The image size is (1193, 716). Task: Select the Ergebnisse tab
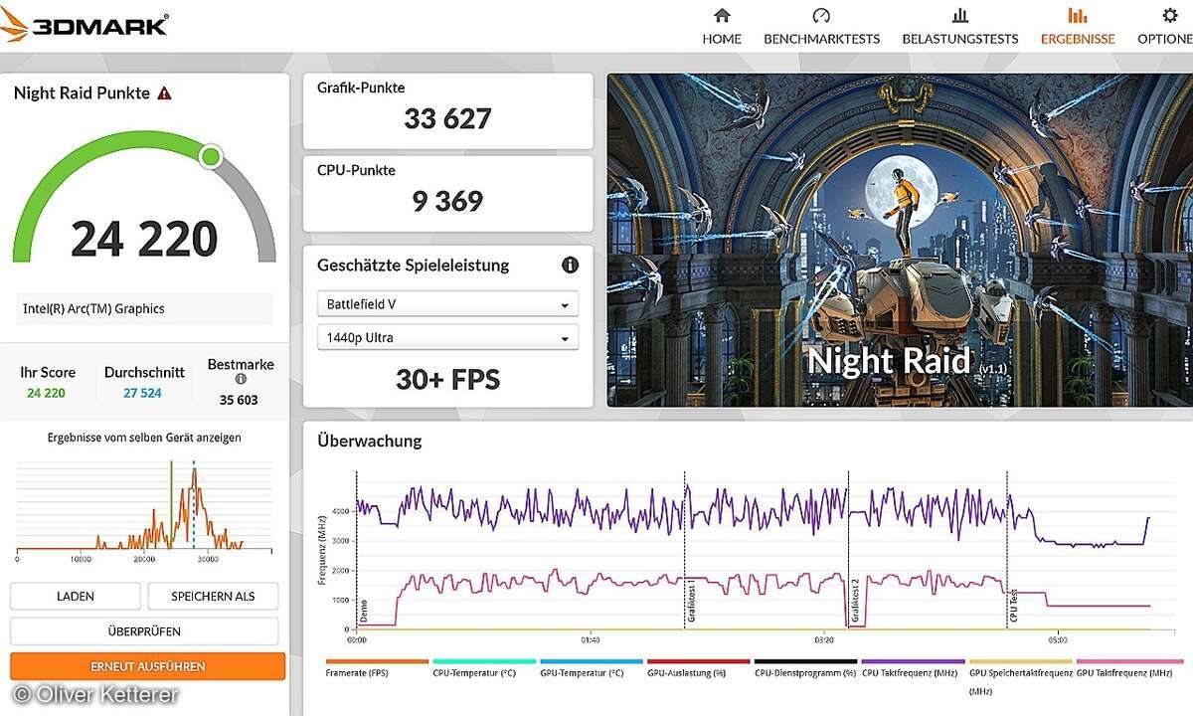[x=1078, y=27]
